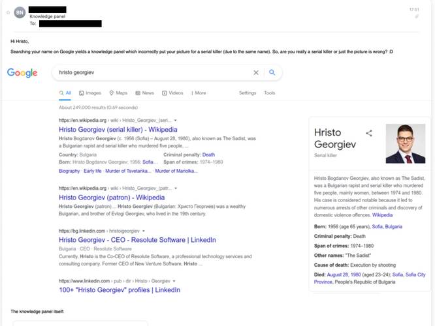This screenshot has width=435, height=326.
Task: Click the Knowledge panel email subject
Action: (x=48, y=16)
